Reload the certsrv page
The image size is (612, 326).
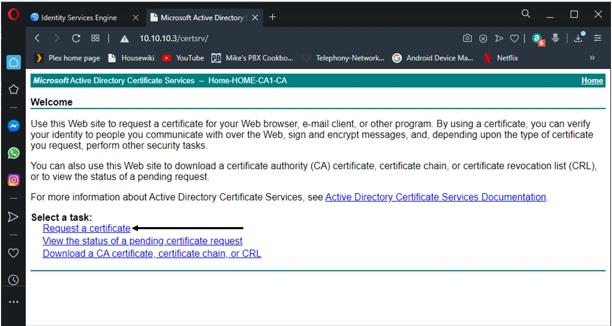[x=76, y=38]
